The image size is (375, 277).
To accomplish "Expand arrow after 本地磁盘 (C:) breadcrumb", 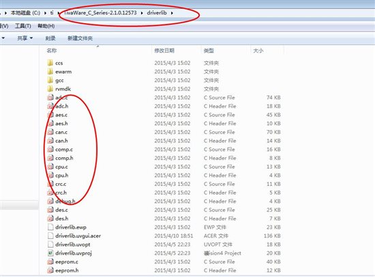I will click(x=45, y=13).
